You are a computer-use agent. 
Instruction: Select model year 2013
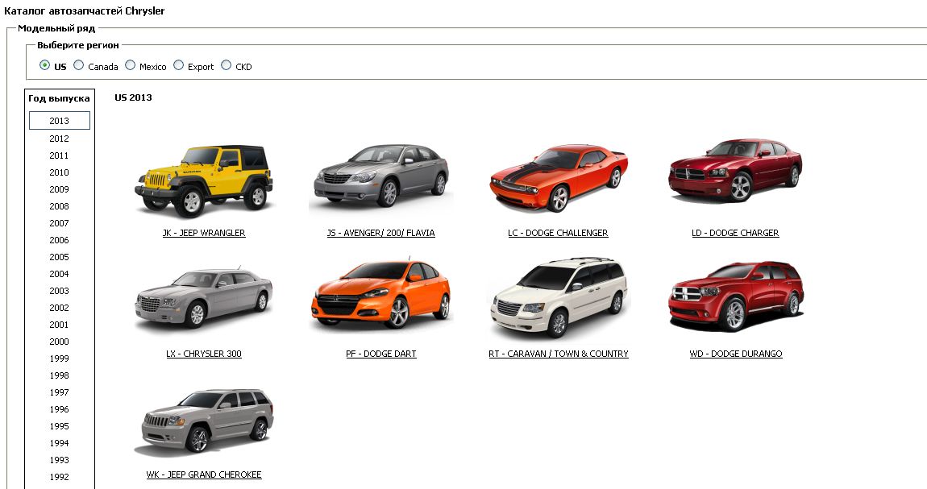coord(59,121)
